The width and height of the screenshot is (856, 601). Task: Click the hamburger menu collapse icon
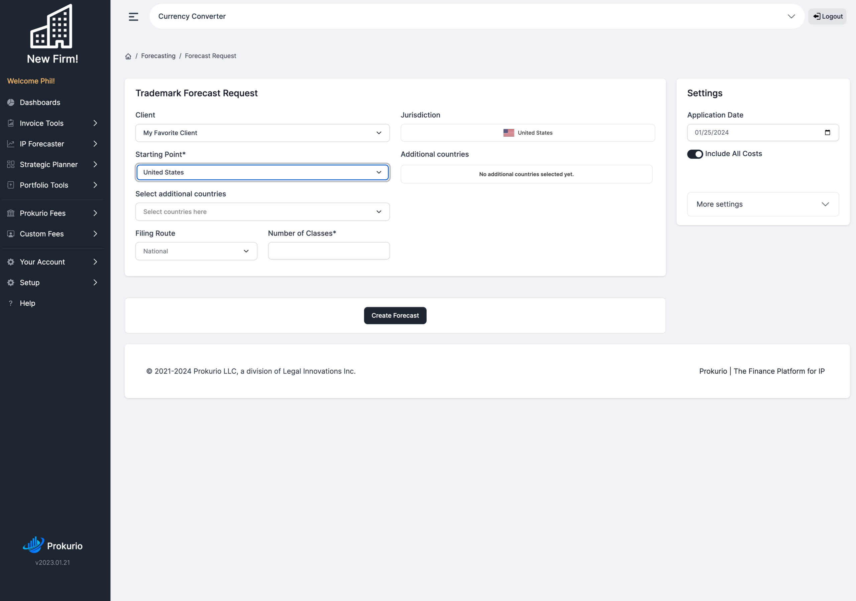coord(133,16)
